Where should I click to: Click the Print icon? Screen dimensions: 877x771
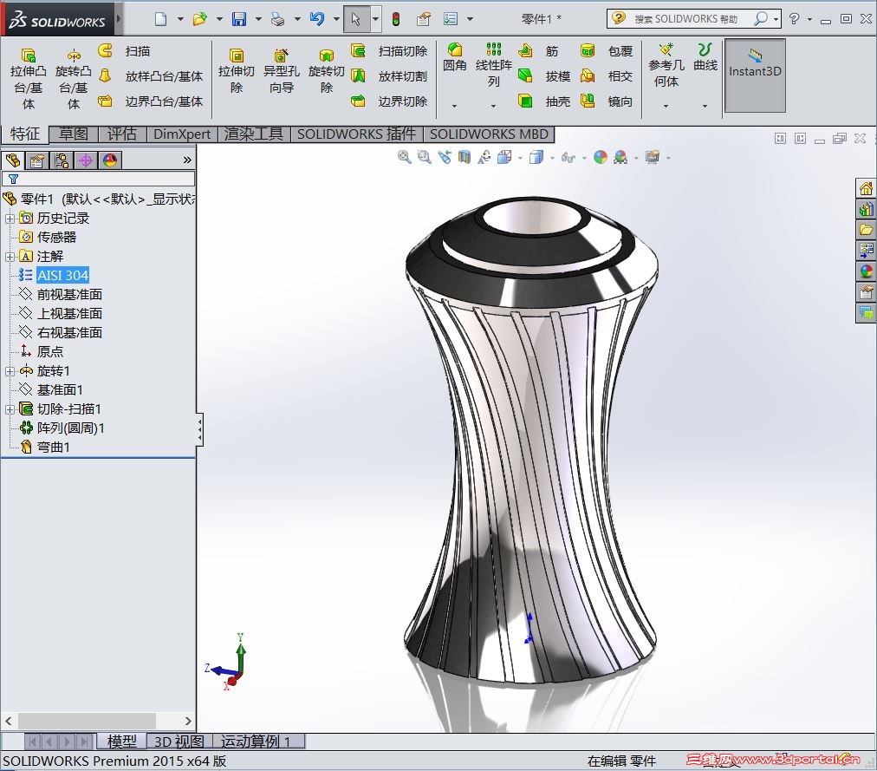[278, 19]
